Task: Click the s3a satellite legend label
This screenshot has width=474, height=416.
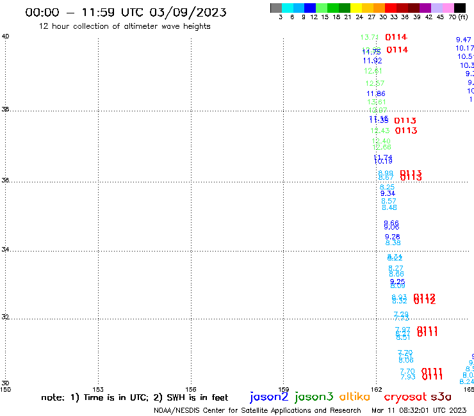Action: pyautogui.click(x=441, y=397)
